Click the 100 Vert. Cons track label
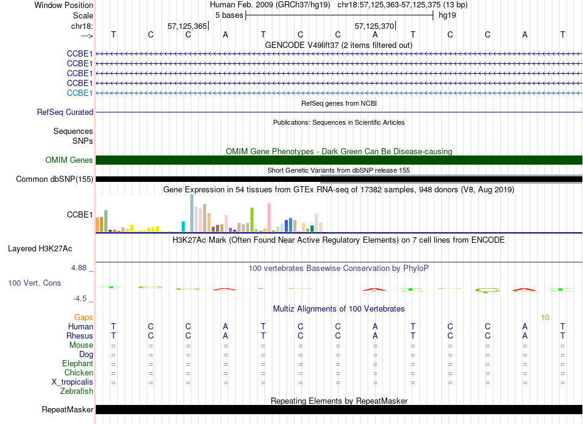 [x=34, y=283]
